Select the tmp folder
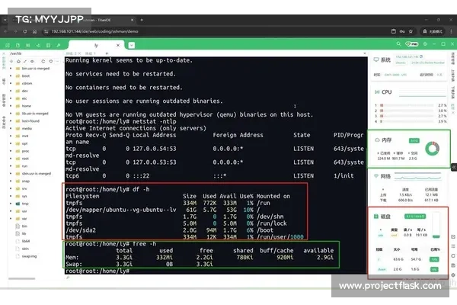Viewport: 457px width, 305px height. point(25,204)
